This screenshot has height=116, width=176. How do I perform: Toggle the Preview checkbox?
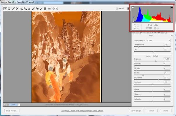[117, 9]
